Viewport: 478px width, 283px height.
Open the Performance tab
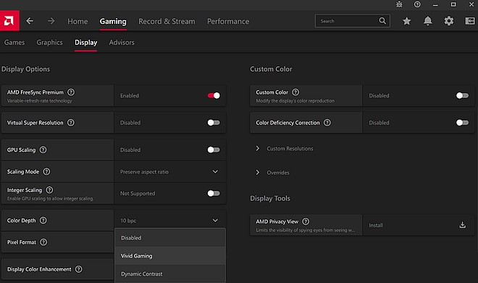228,21
